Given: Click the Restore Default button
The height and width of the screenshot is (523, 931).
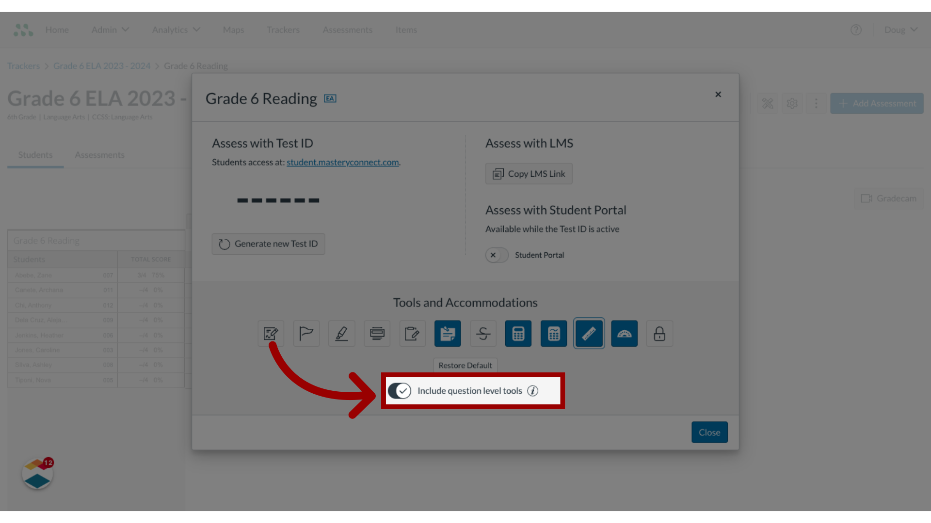Looking at the screenshot, I should pos(465,365).
